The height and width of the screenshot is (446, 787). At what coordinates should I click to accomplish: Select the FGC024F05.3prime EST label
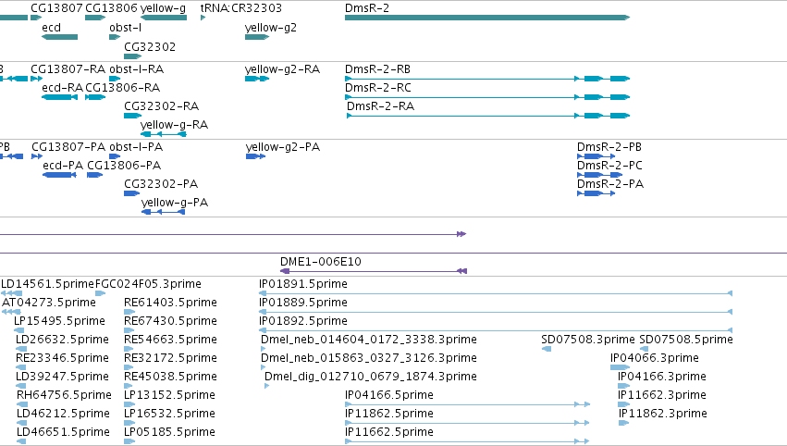pos(148,283)
